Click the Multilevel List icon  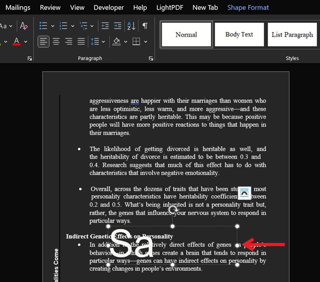click(83, 26)
